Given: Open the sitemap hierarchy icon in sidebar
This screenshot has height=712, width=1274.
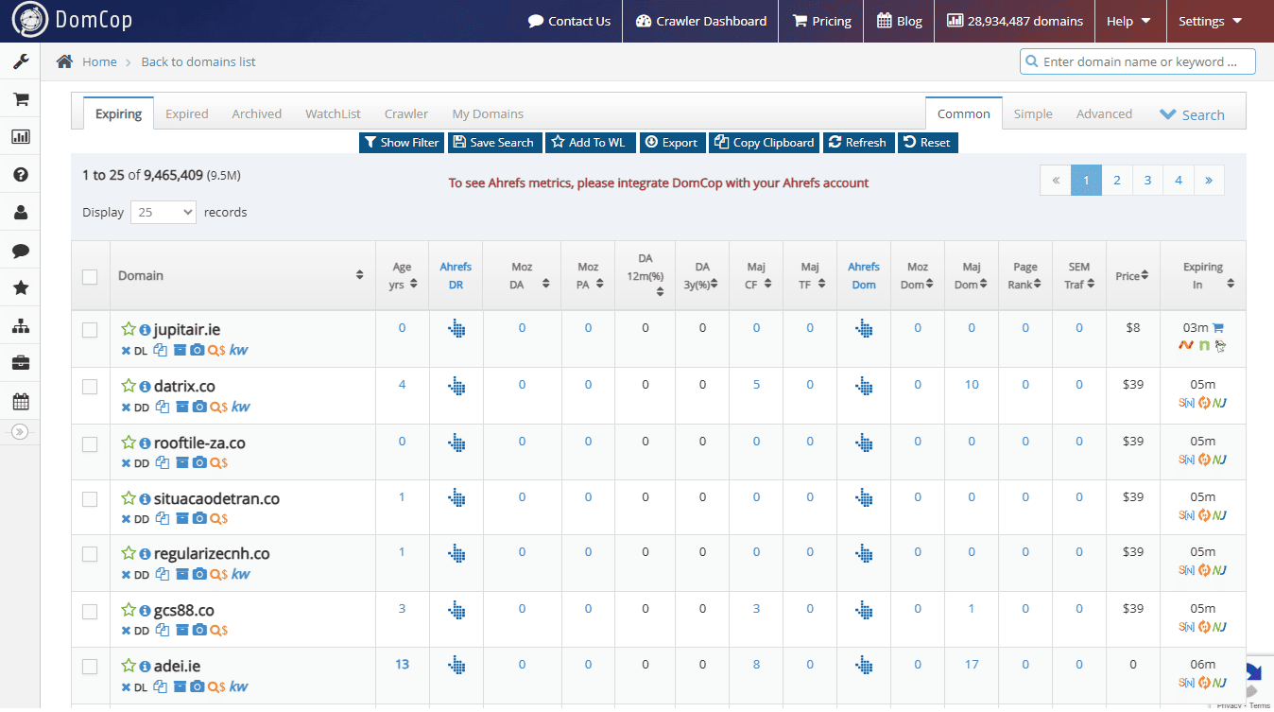Looking at the screenshot, I should pyautogui.click(x=20, y=325).
